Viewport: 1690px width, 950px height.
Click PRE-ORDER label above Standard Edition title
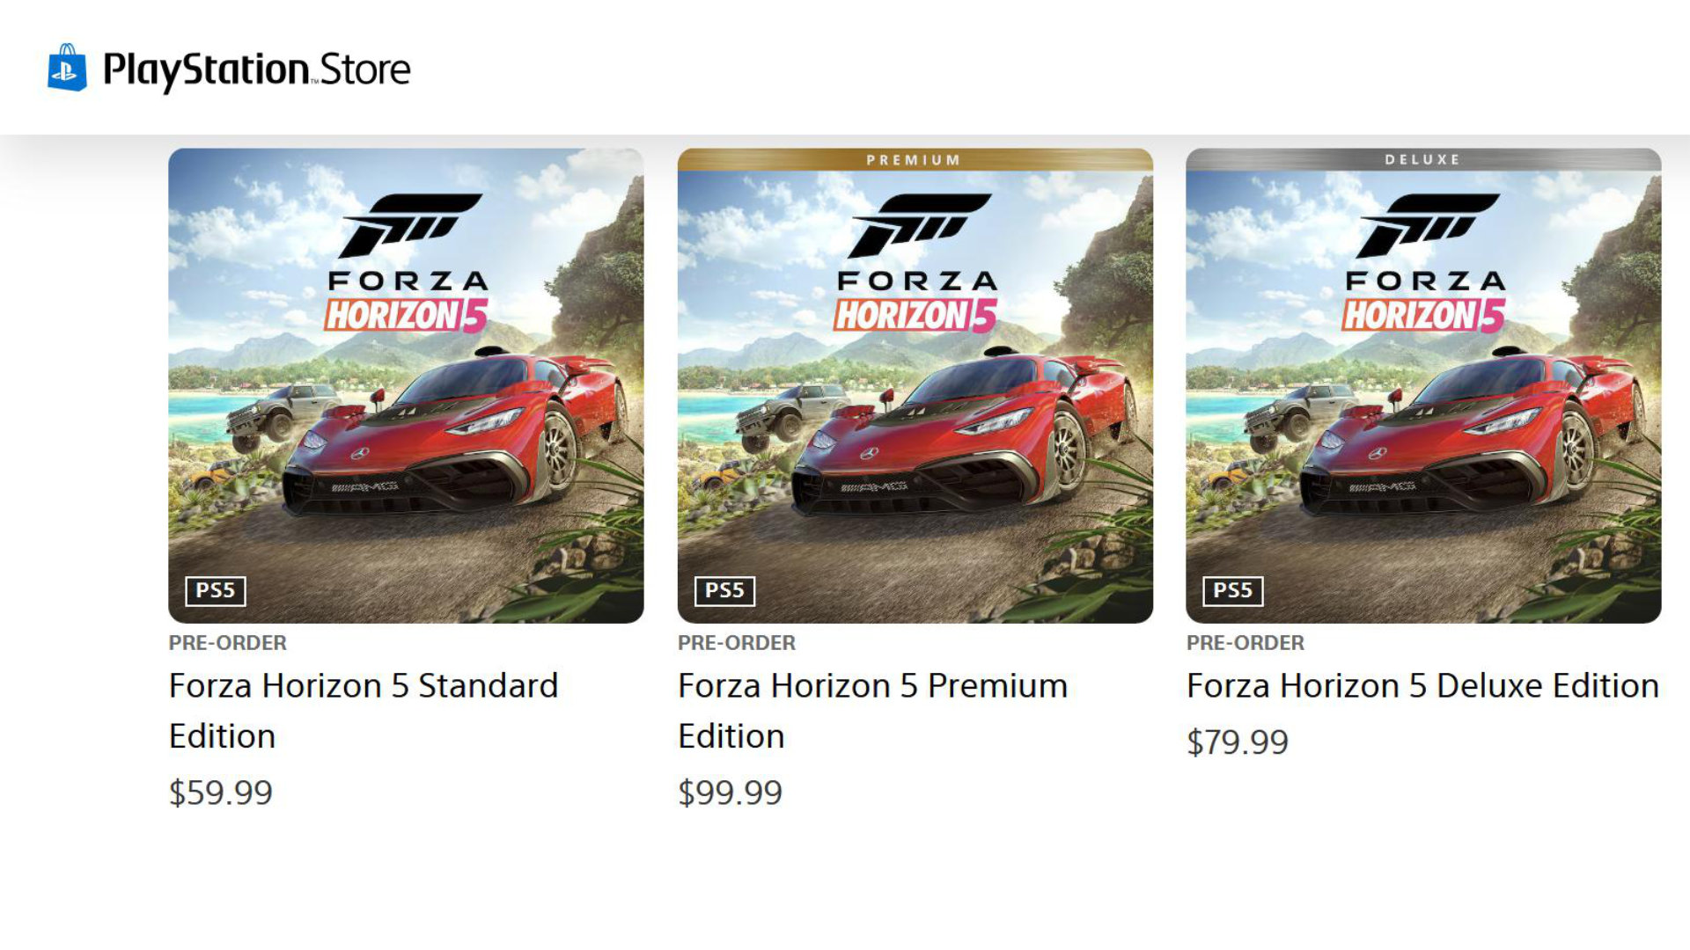[227, 643]
